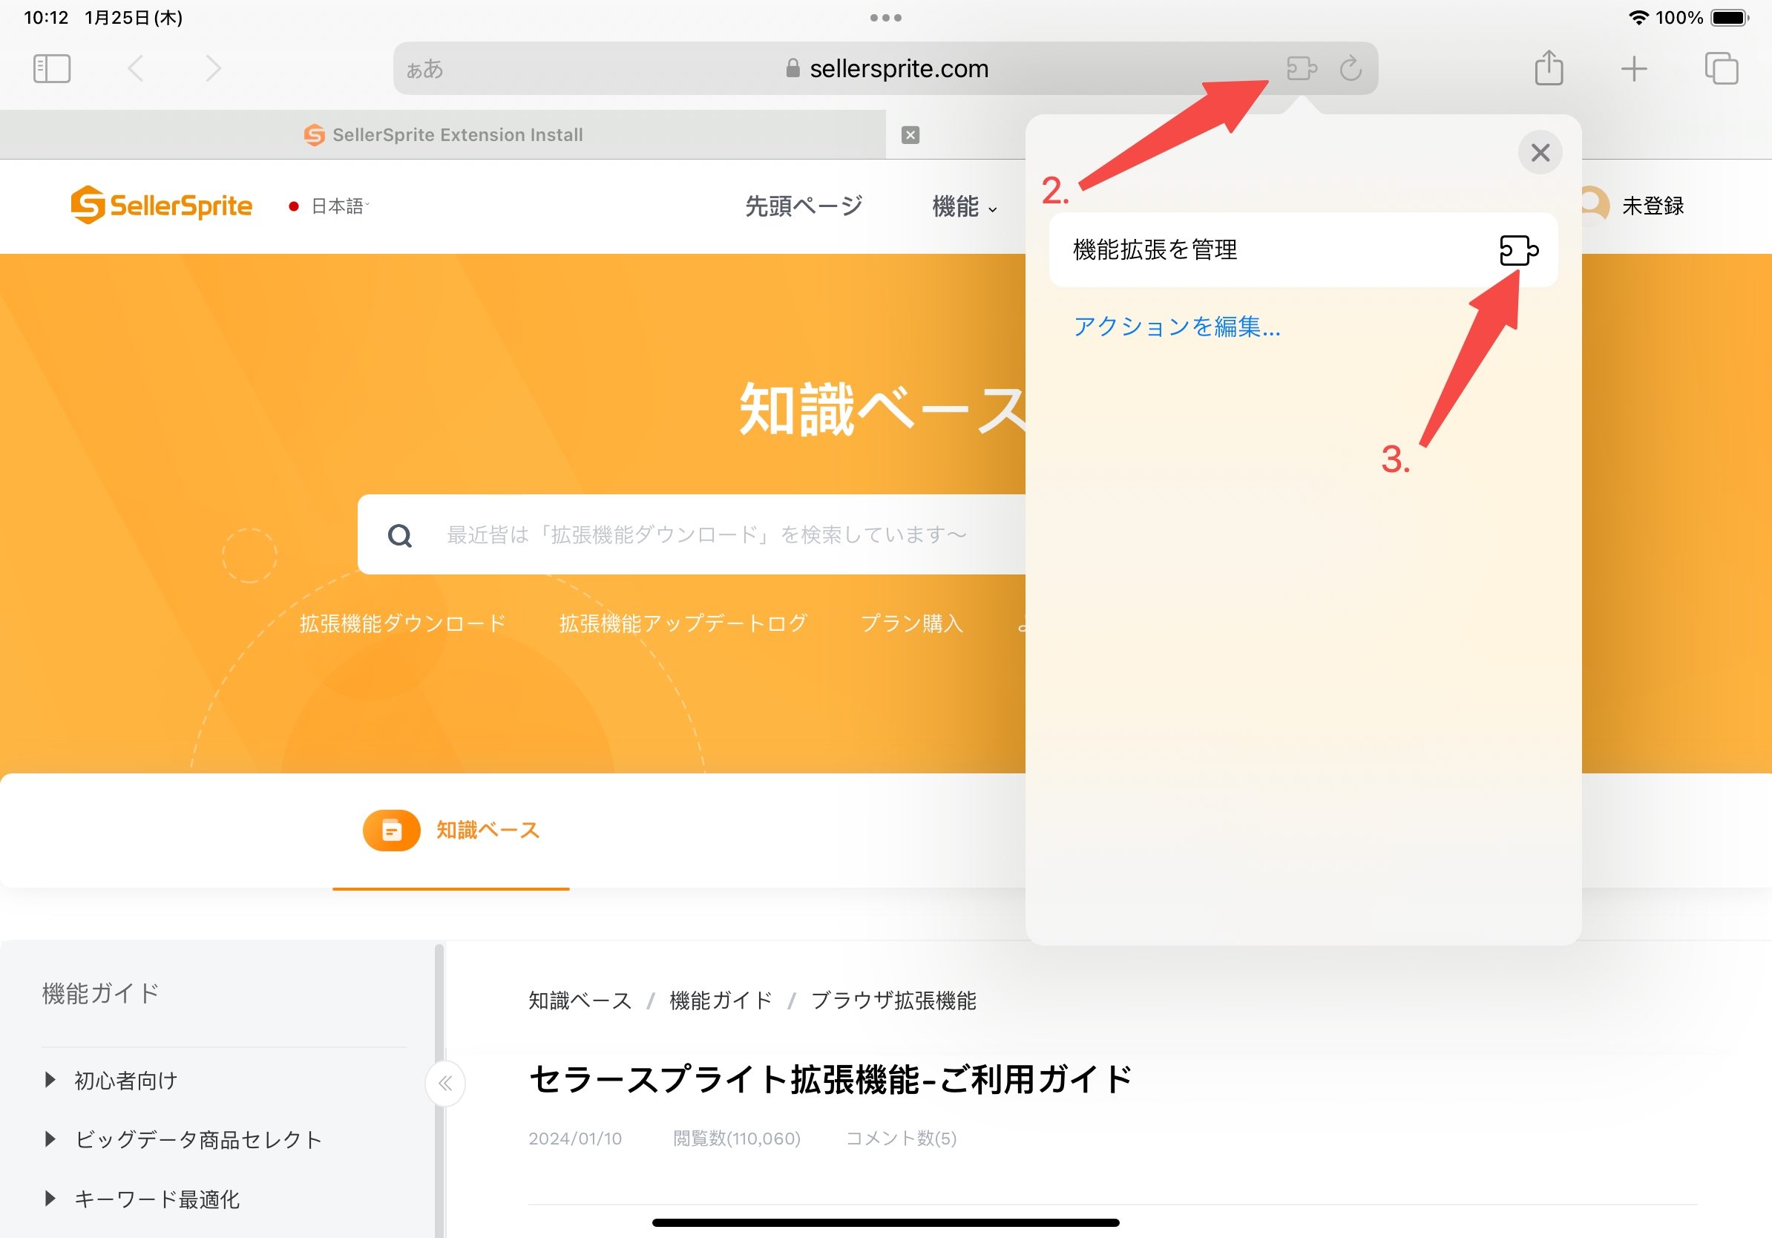Open the Safari share sheet icon

click(x=1548, y=68)
